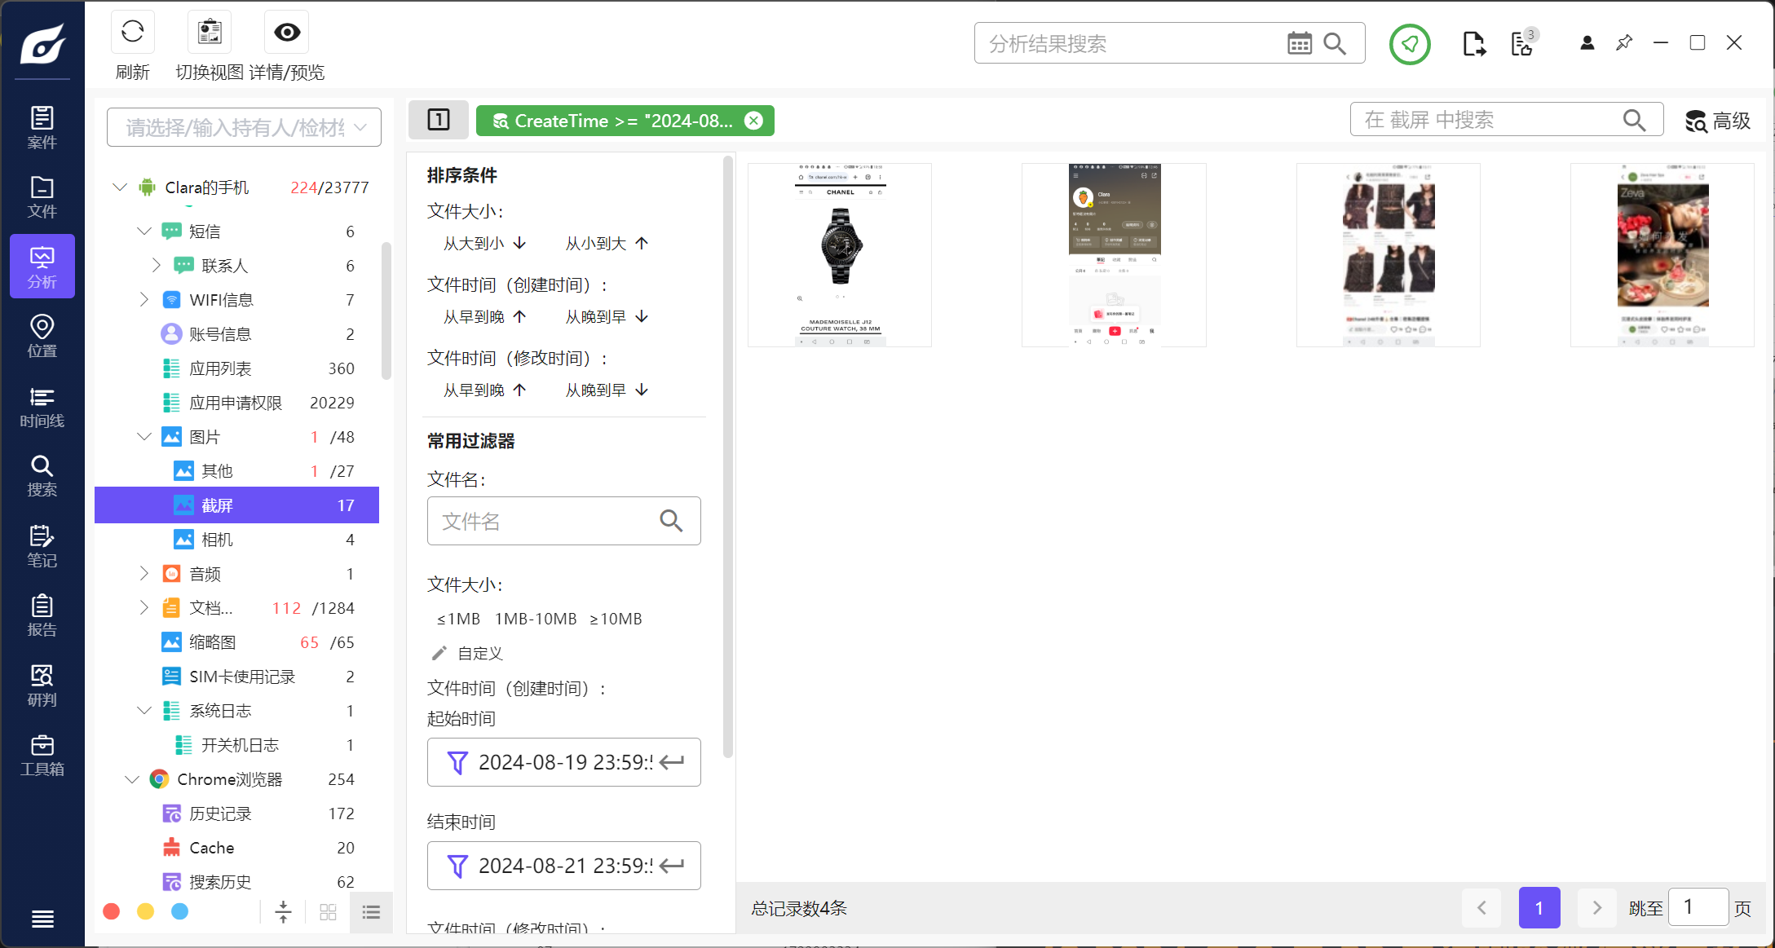Open the holder/evidence selection dropdown
The image size is (1775, 948).
coord(244,128)
